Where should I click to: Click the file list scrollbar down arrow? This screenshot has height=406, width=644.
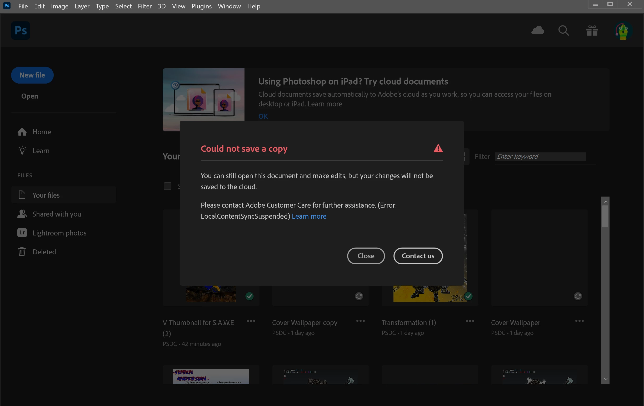tap(606, 379)
